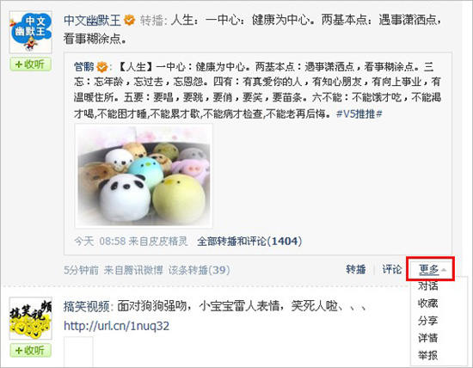Click verified badge next to 管鹏
Viewport: 473px width, 368px height.
(102, 67)
